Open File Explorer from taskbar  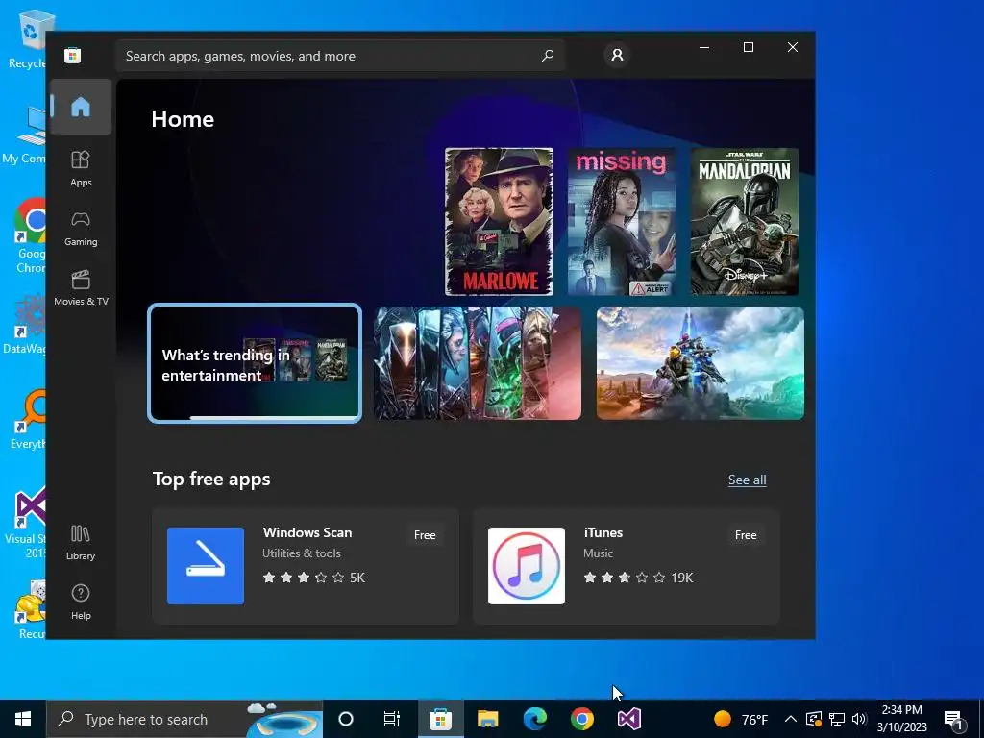(487, 719)
